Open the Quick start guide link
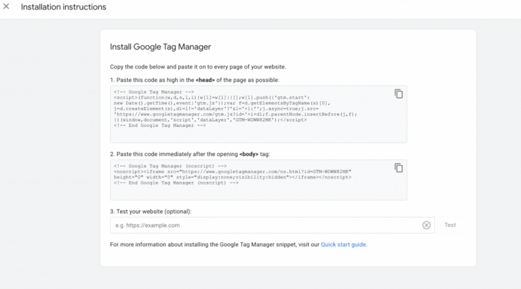Image resolution: width=521 pixels, height=289 pixels. 343,244
